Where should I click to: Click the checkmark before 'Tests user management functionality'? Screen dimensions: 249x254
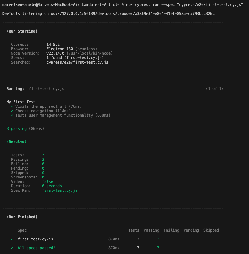(x=12, y=115)
